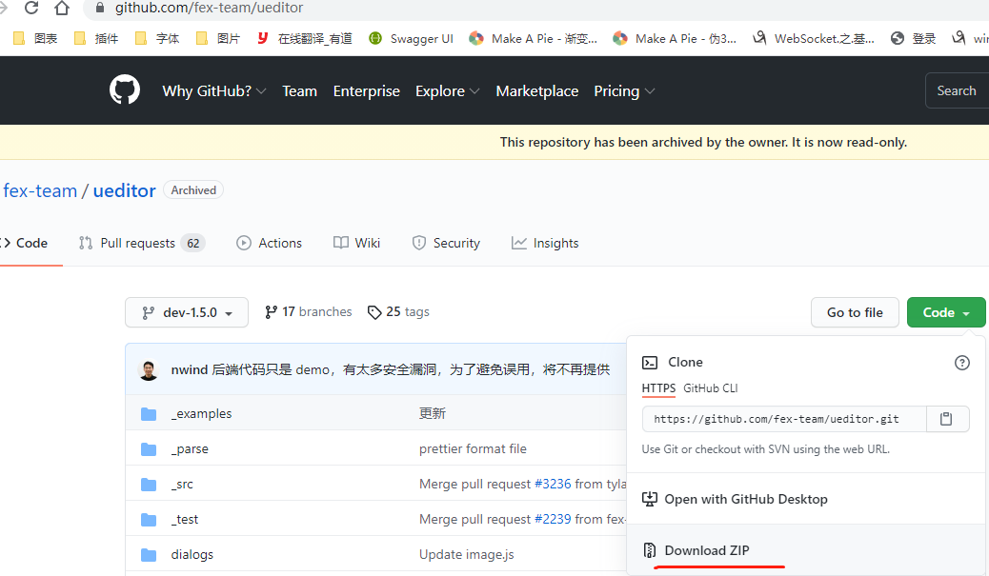Switch to the Security tab
The height and width of the screenshot is (576, 989).
446,244
